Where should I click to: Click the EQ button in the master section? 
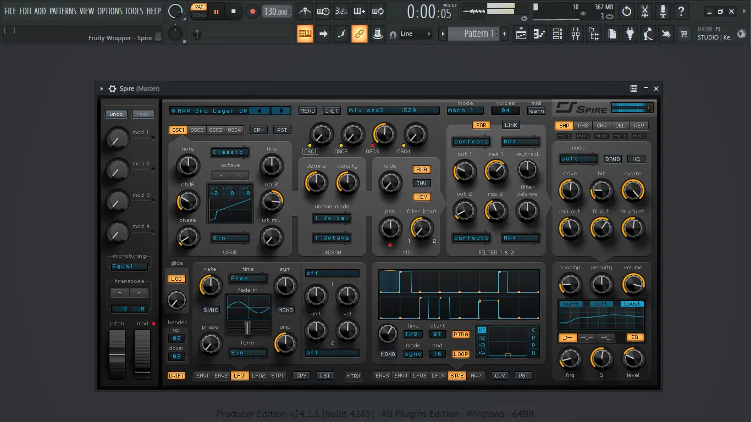[x=635, y=337]
